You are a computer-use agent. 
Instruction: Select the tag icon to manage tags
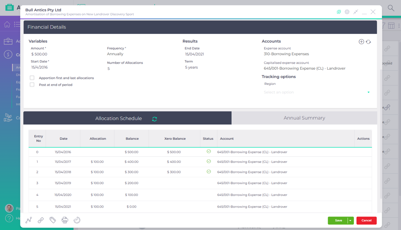[53, 220]
